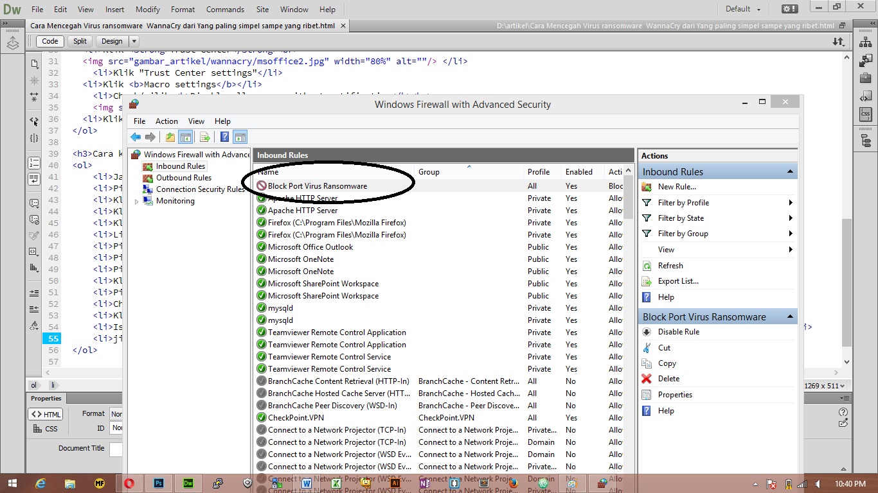Expand View submenu in Actions pane

tap(791, 250)
